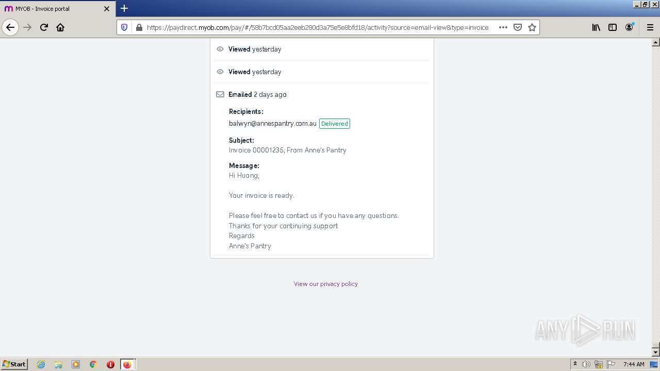Image resolution: width=660 pixels, height=371 pixels.
Task: Open media player icon in taskbar
Action: click(76, 364)
